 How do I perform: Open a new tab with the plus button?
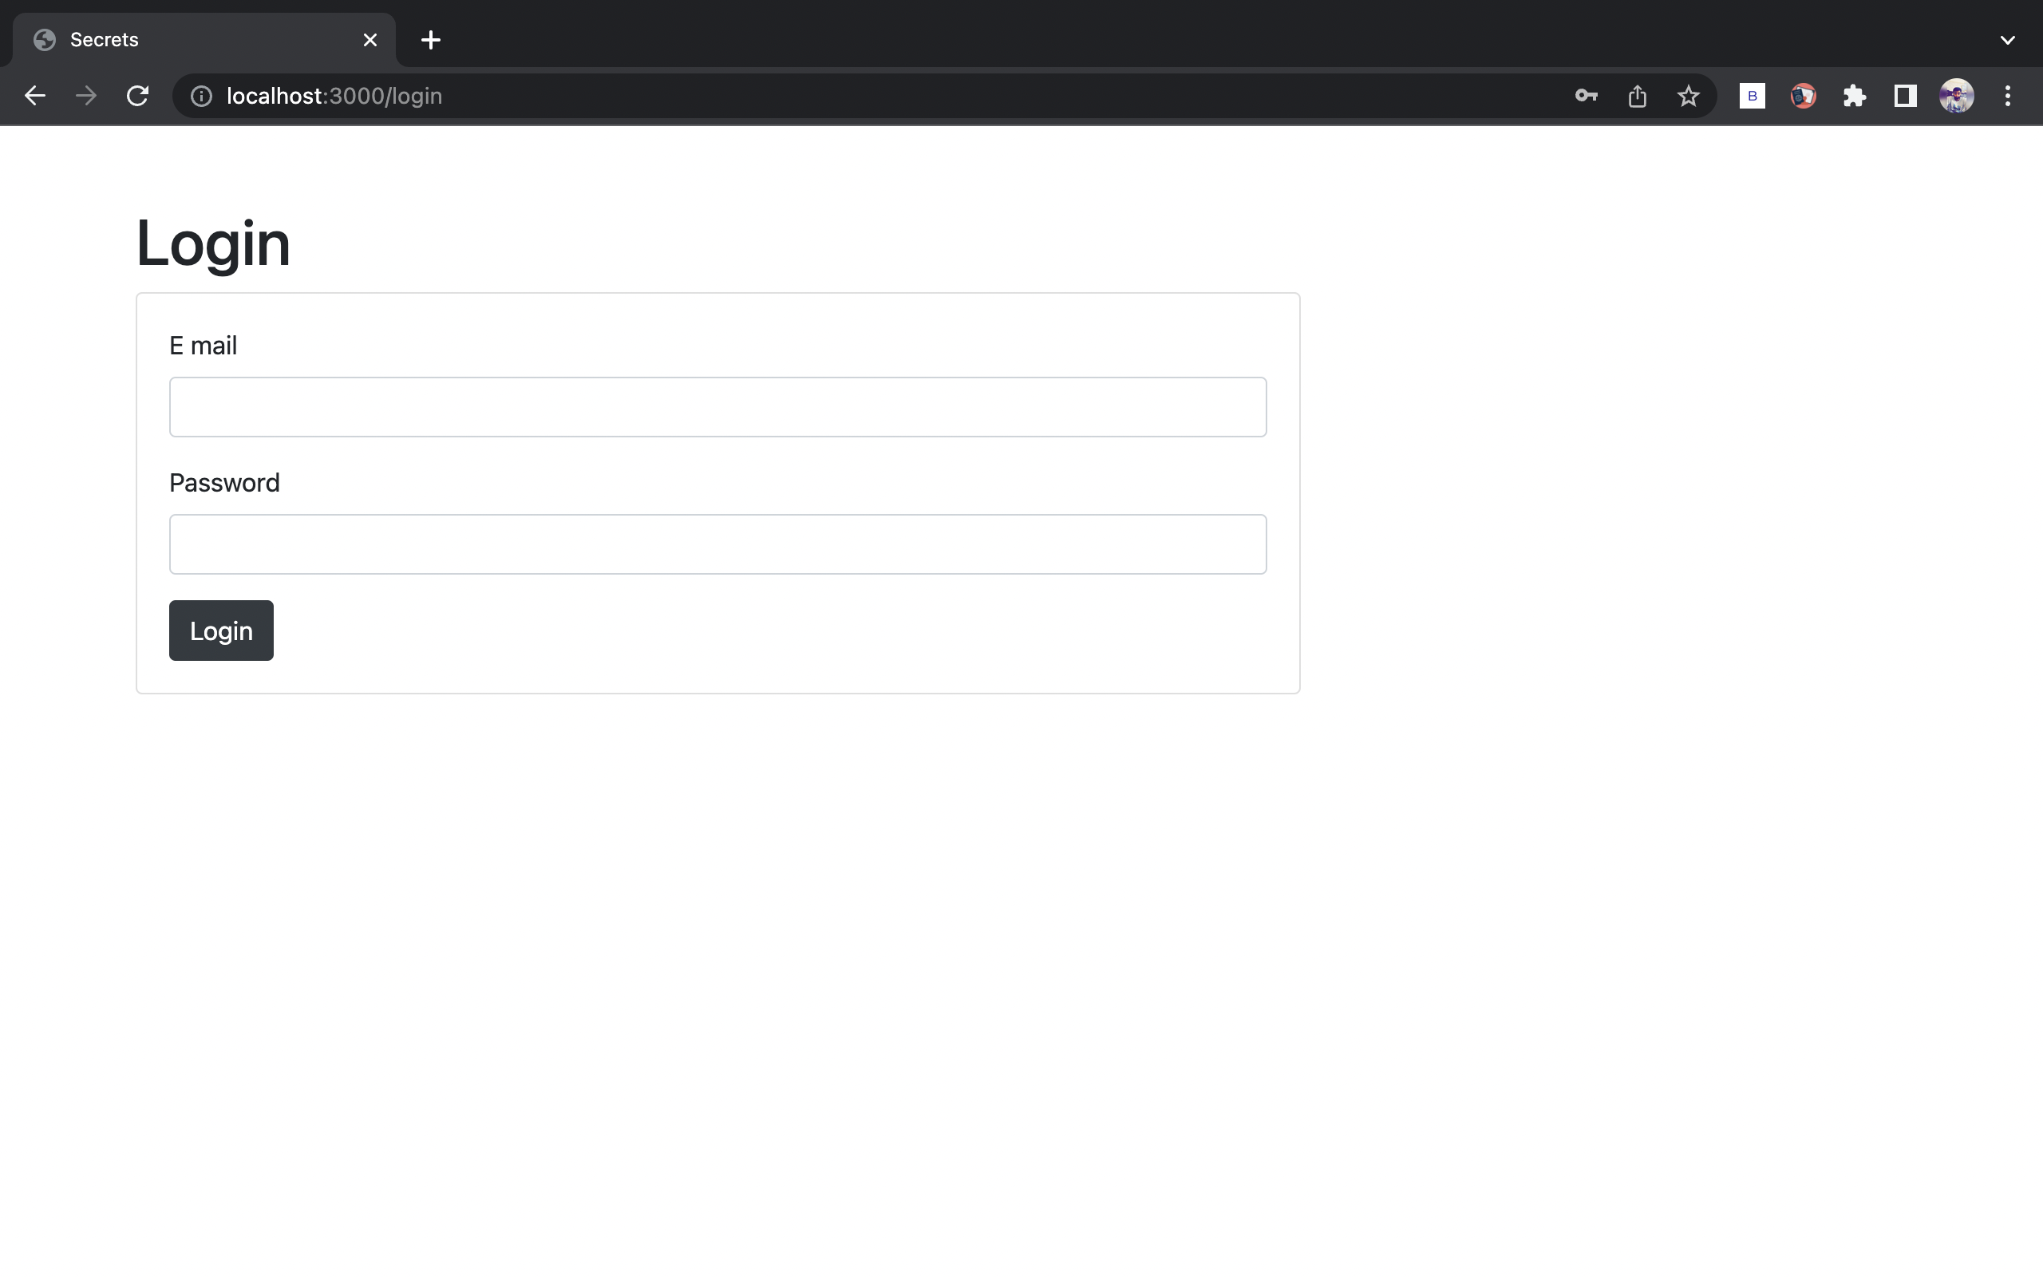(431, 40)
